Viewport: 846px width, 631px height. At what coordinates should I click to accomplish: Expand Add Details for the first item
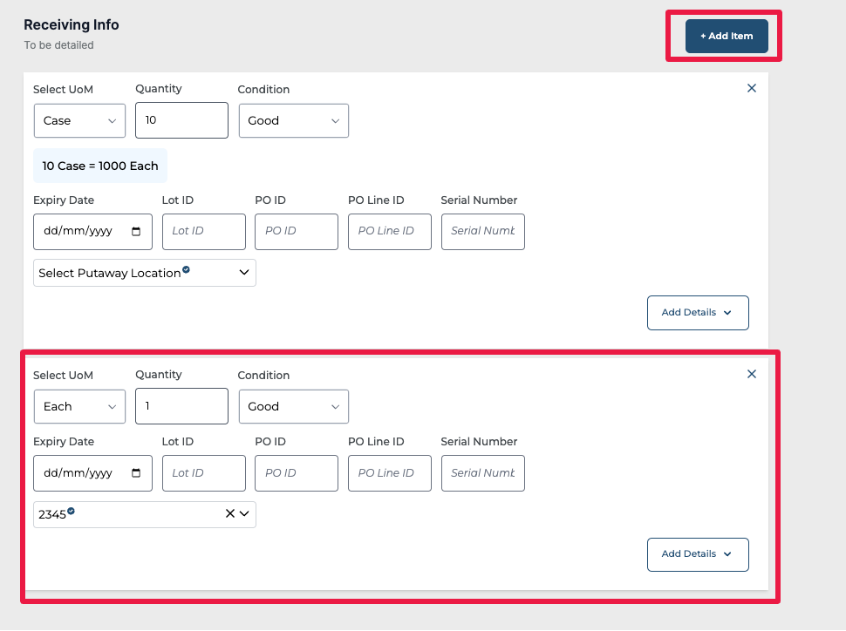pyautogui.click(x=697, y=313)
